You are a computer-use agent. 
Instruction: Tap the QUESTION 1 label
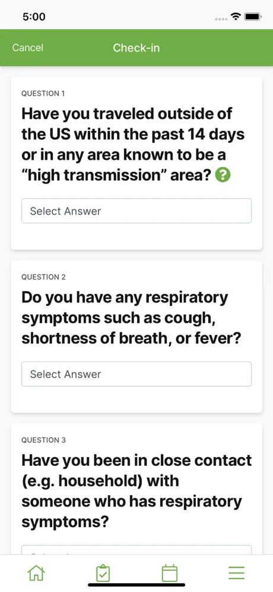(x=43, y=93)
